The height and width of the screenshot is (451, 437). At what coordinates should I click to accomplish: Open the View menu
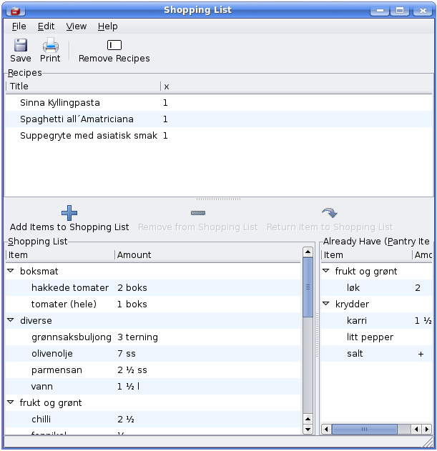pyautogui.click(x=76, y=26)
